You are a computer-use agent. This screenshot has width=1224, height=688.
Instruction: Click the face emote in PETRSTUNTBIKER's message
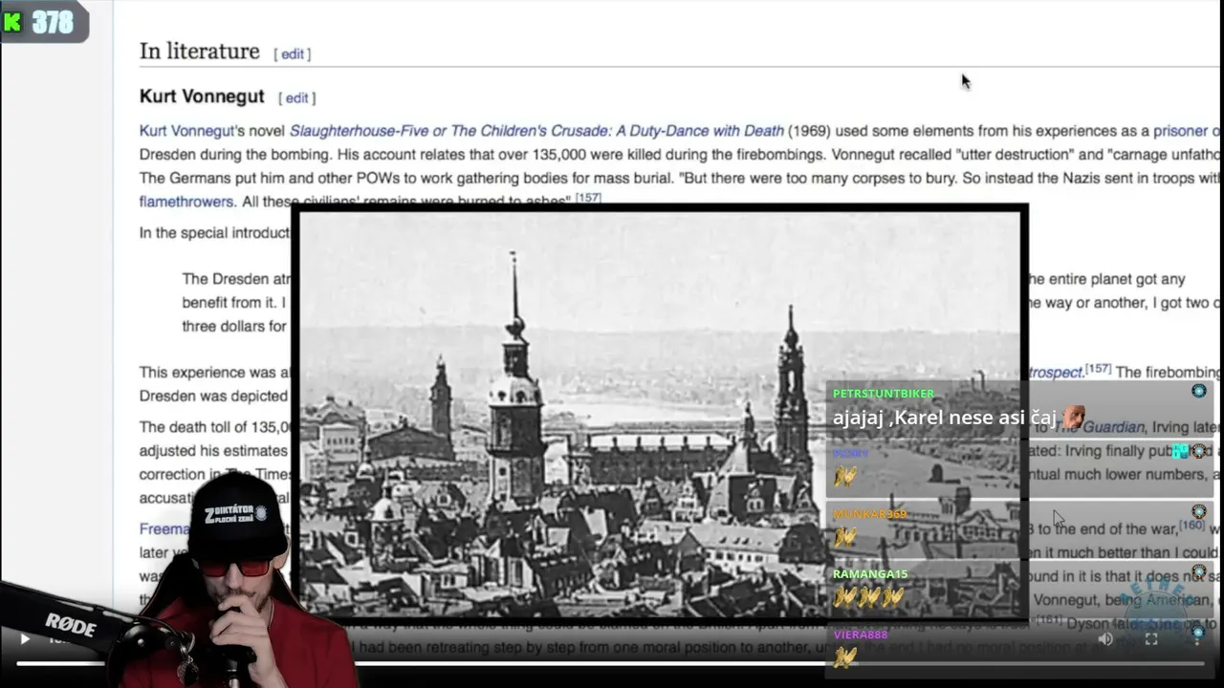1074,417
